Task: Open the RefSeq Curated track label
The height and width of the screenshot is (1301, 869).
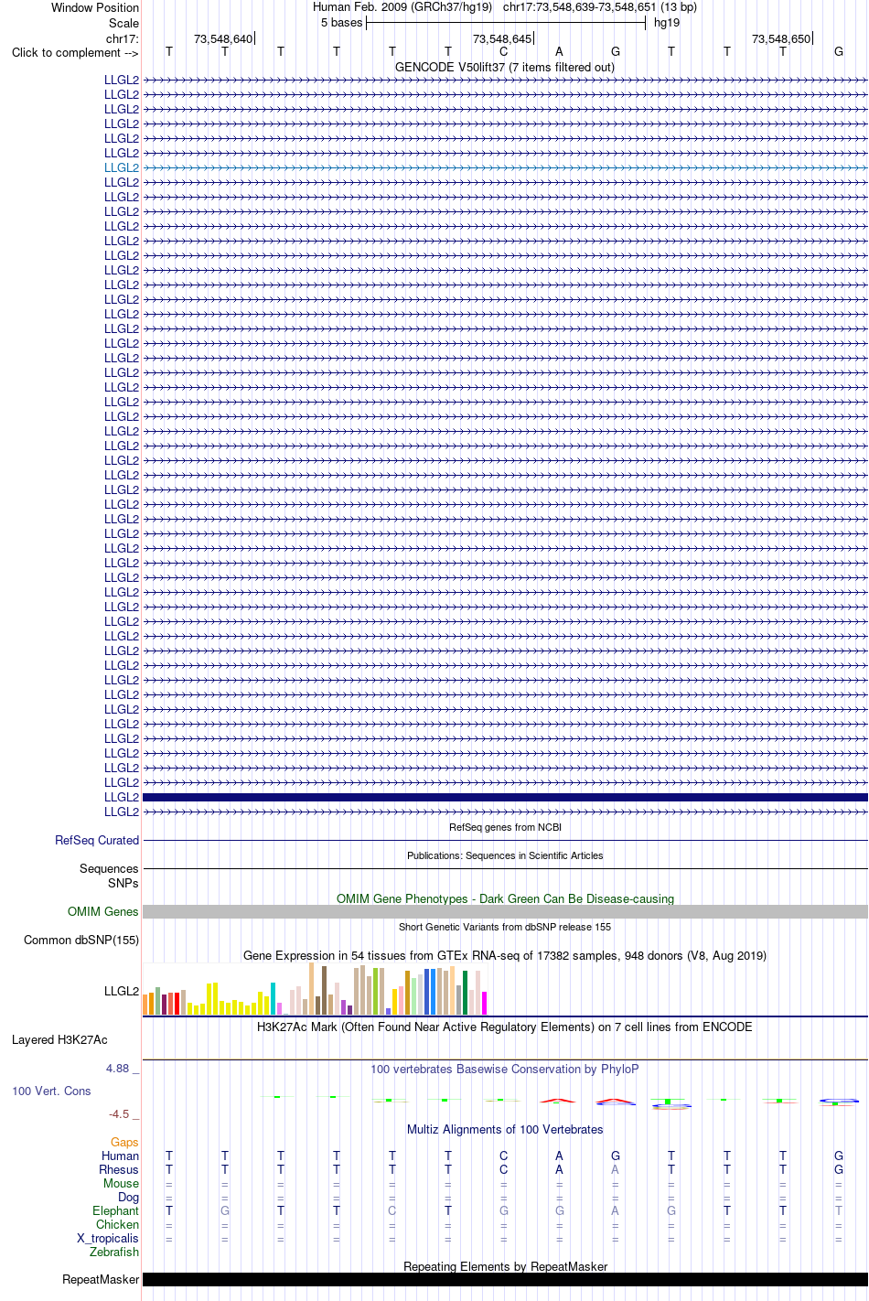Action: pos(97,840)
